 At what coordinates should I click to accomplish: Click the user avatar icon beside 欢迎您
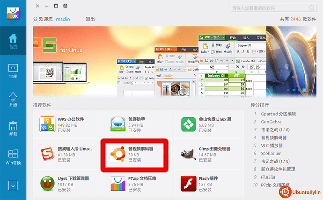click(x=35, y=19)
